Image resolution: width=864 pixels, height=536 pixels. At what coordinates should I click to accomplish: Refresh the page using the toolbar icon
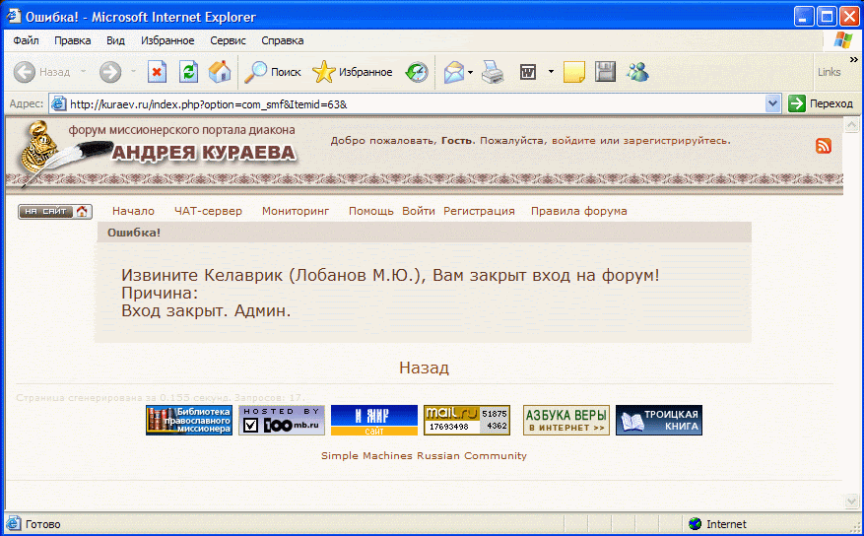[188, 72]
